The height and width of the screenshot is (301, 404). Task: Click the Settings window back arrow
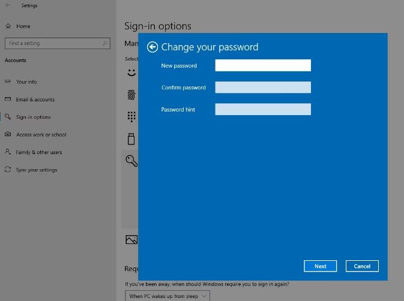8,5
